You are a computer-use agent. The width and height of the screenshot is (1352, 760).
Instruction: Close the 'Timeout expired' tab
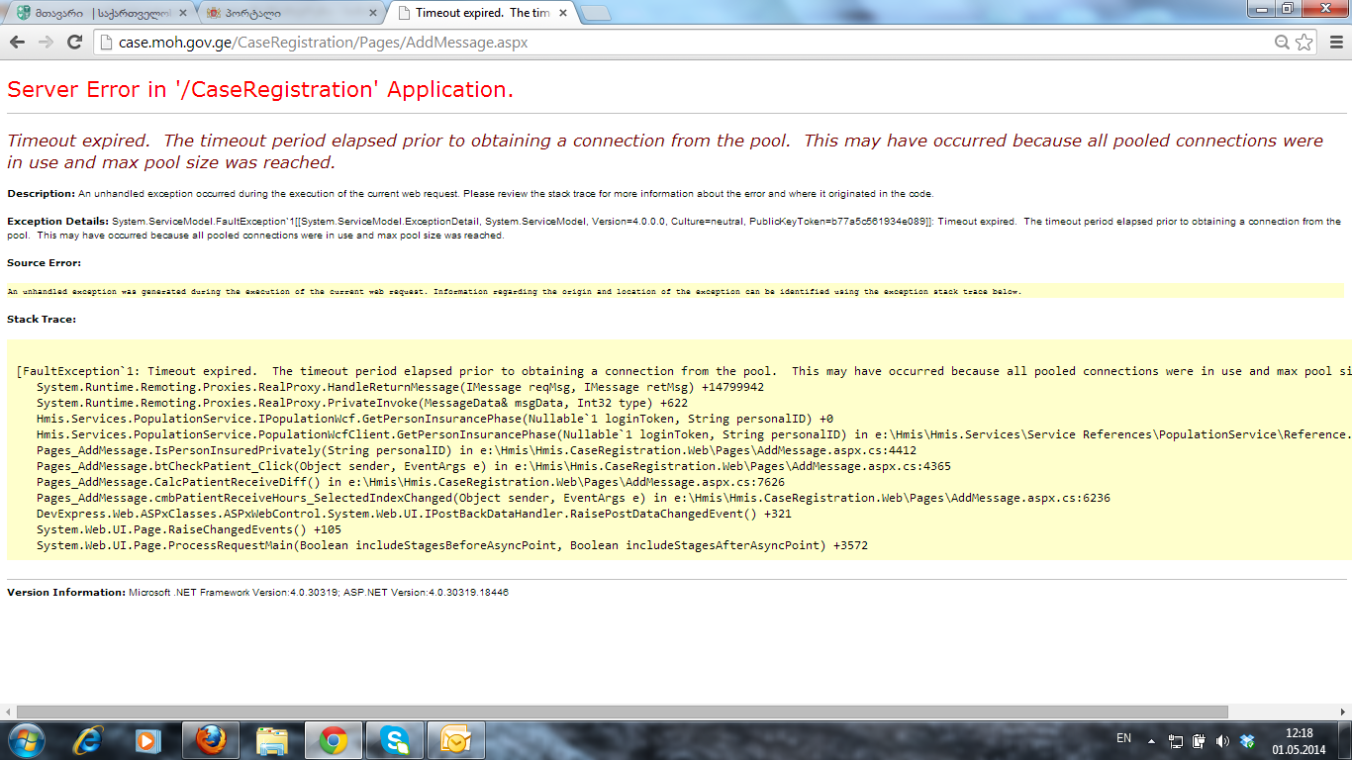click(x=563, y=13)
